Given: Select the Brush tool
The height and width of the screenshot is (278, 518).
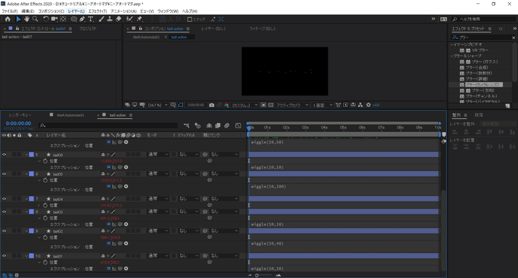Looking at the screenshot, I should (x=102, y=19).
